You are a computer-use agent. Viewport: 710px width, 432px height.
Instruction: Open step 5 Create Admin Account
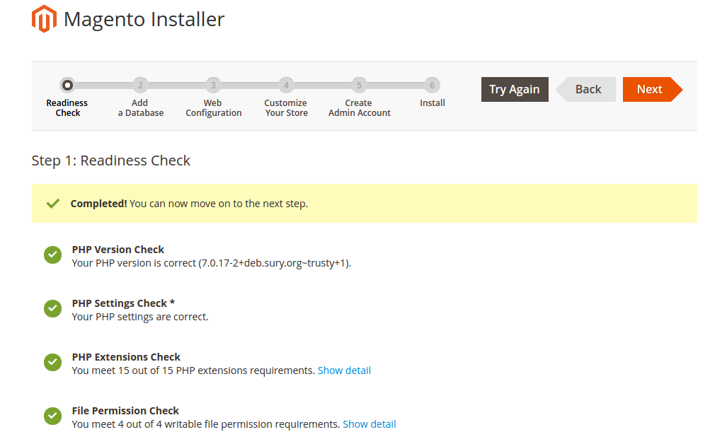pos(359,86)
